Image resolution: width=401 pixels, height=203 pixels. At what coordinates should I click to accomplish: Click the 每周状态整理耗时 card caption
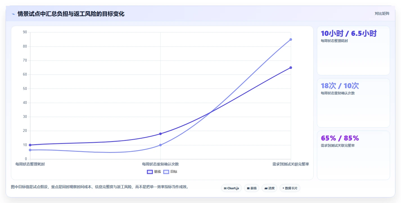[x=334, y=41]
